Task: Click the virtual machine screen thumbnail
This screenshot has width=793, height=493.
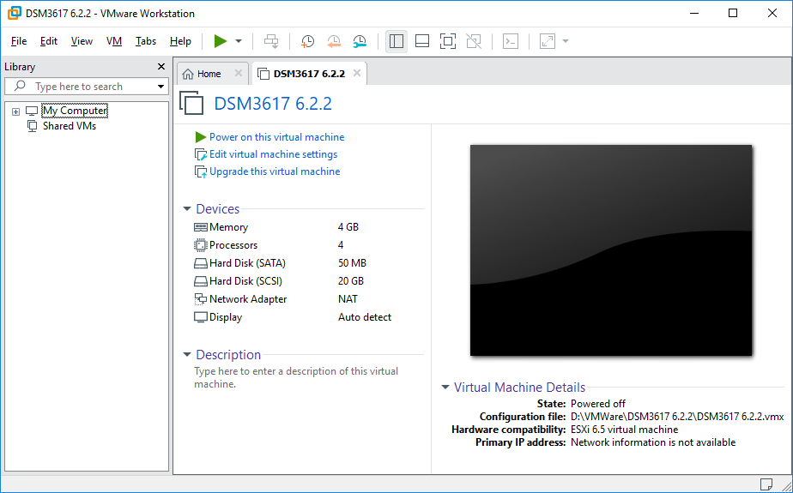Action: tap(611, 250)
